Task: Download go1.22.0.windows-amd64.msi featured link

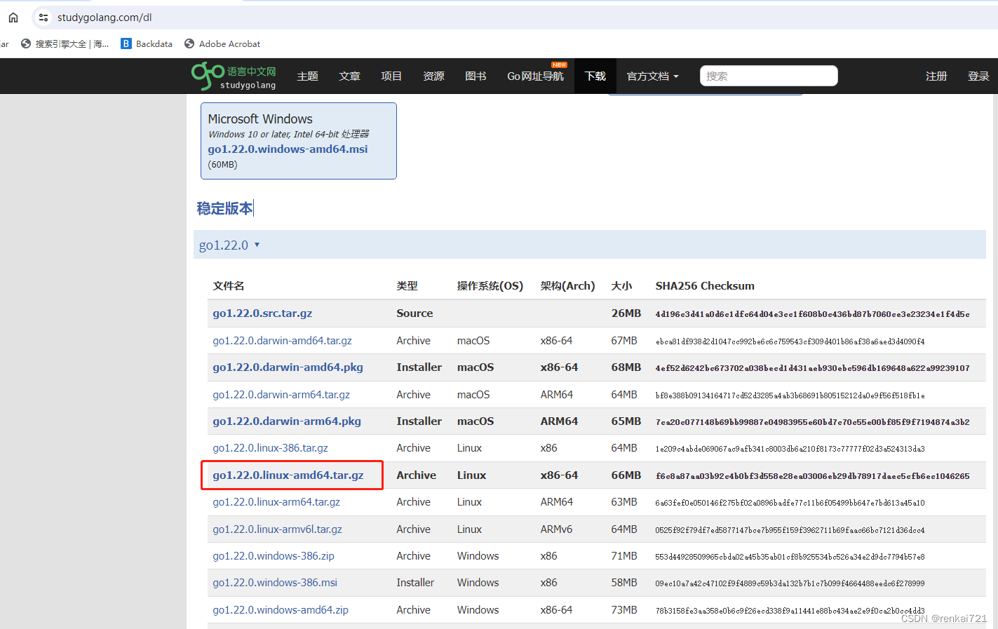Action: (288, 149)
